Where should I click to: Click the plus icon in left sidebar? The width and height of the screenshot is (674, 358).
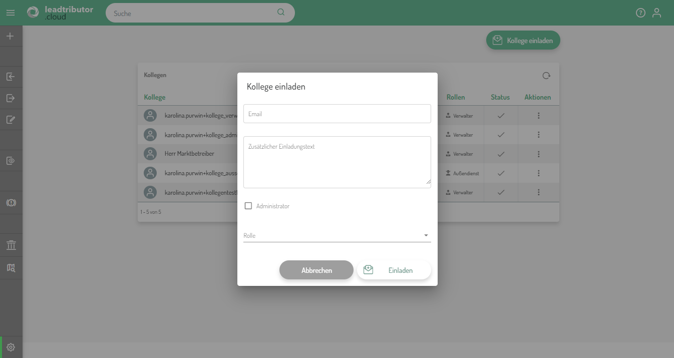point(11,36)
